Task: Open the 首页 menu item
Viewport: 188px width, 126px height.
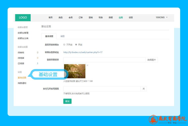Action: pos(51,17)
